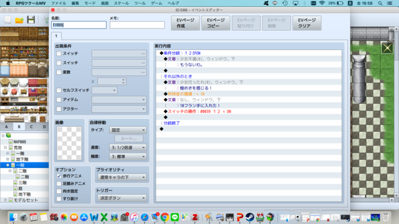Screen dimensions: 399x224
Task: Open the セルフスイッチ dropdown
Action: click(105, 90)
